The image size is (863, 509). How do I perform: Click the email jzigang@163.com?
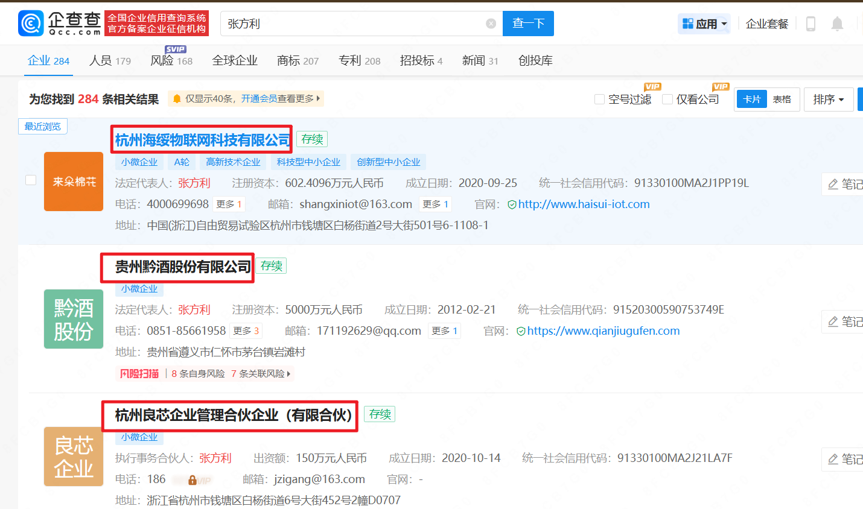pyautogui.click(x=319, y=479)
